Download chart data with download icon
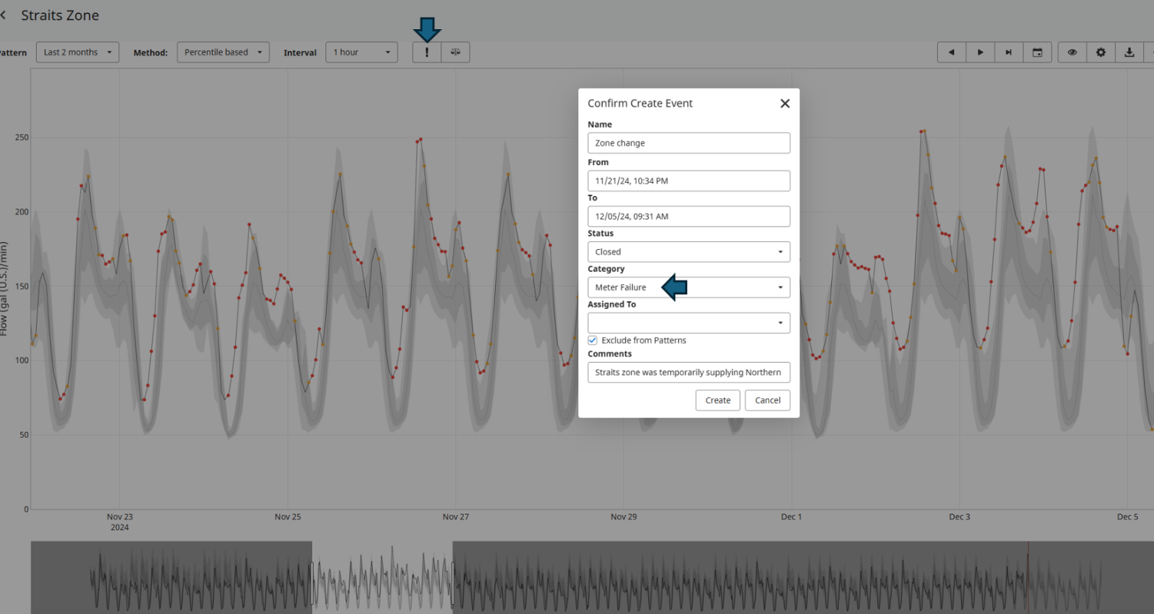Image resolution: width=1154 pixels, height=614 pixels. pos(1129,52)
